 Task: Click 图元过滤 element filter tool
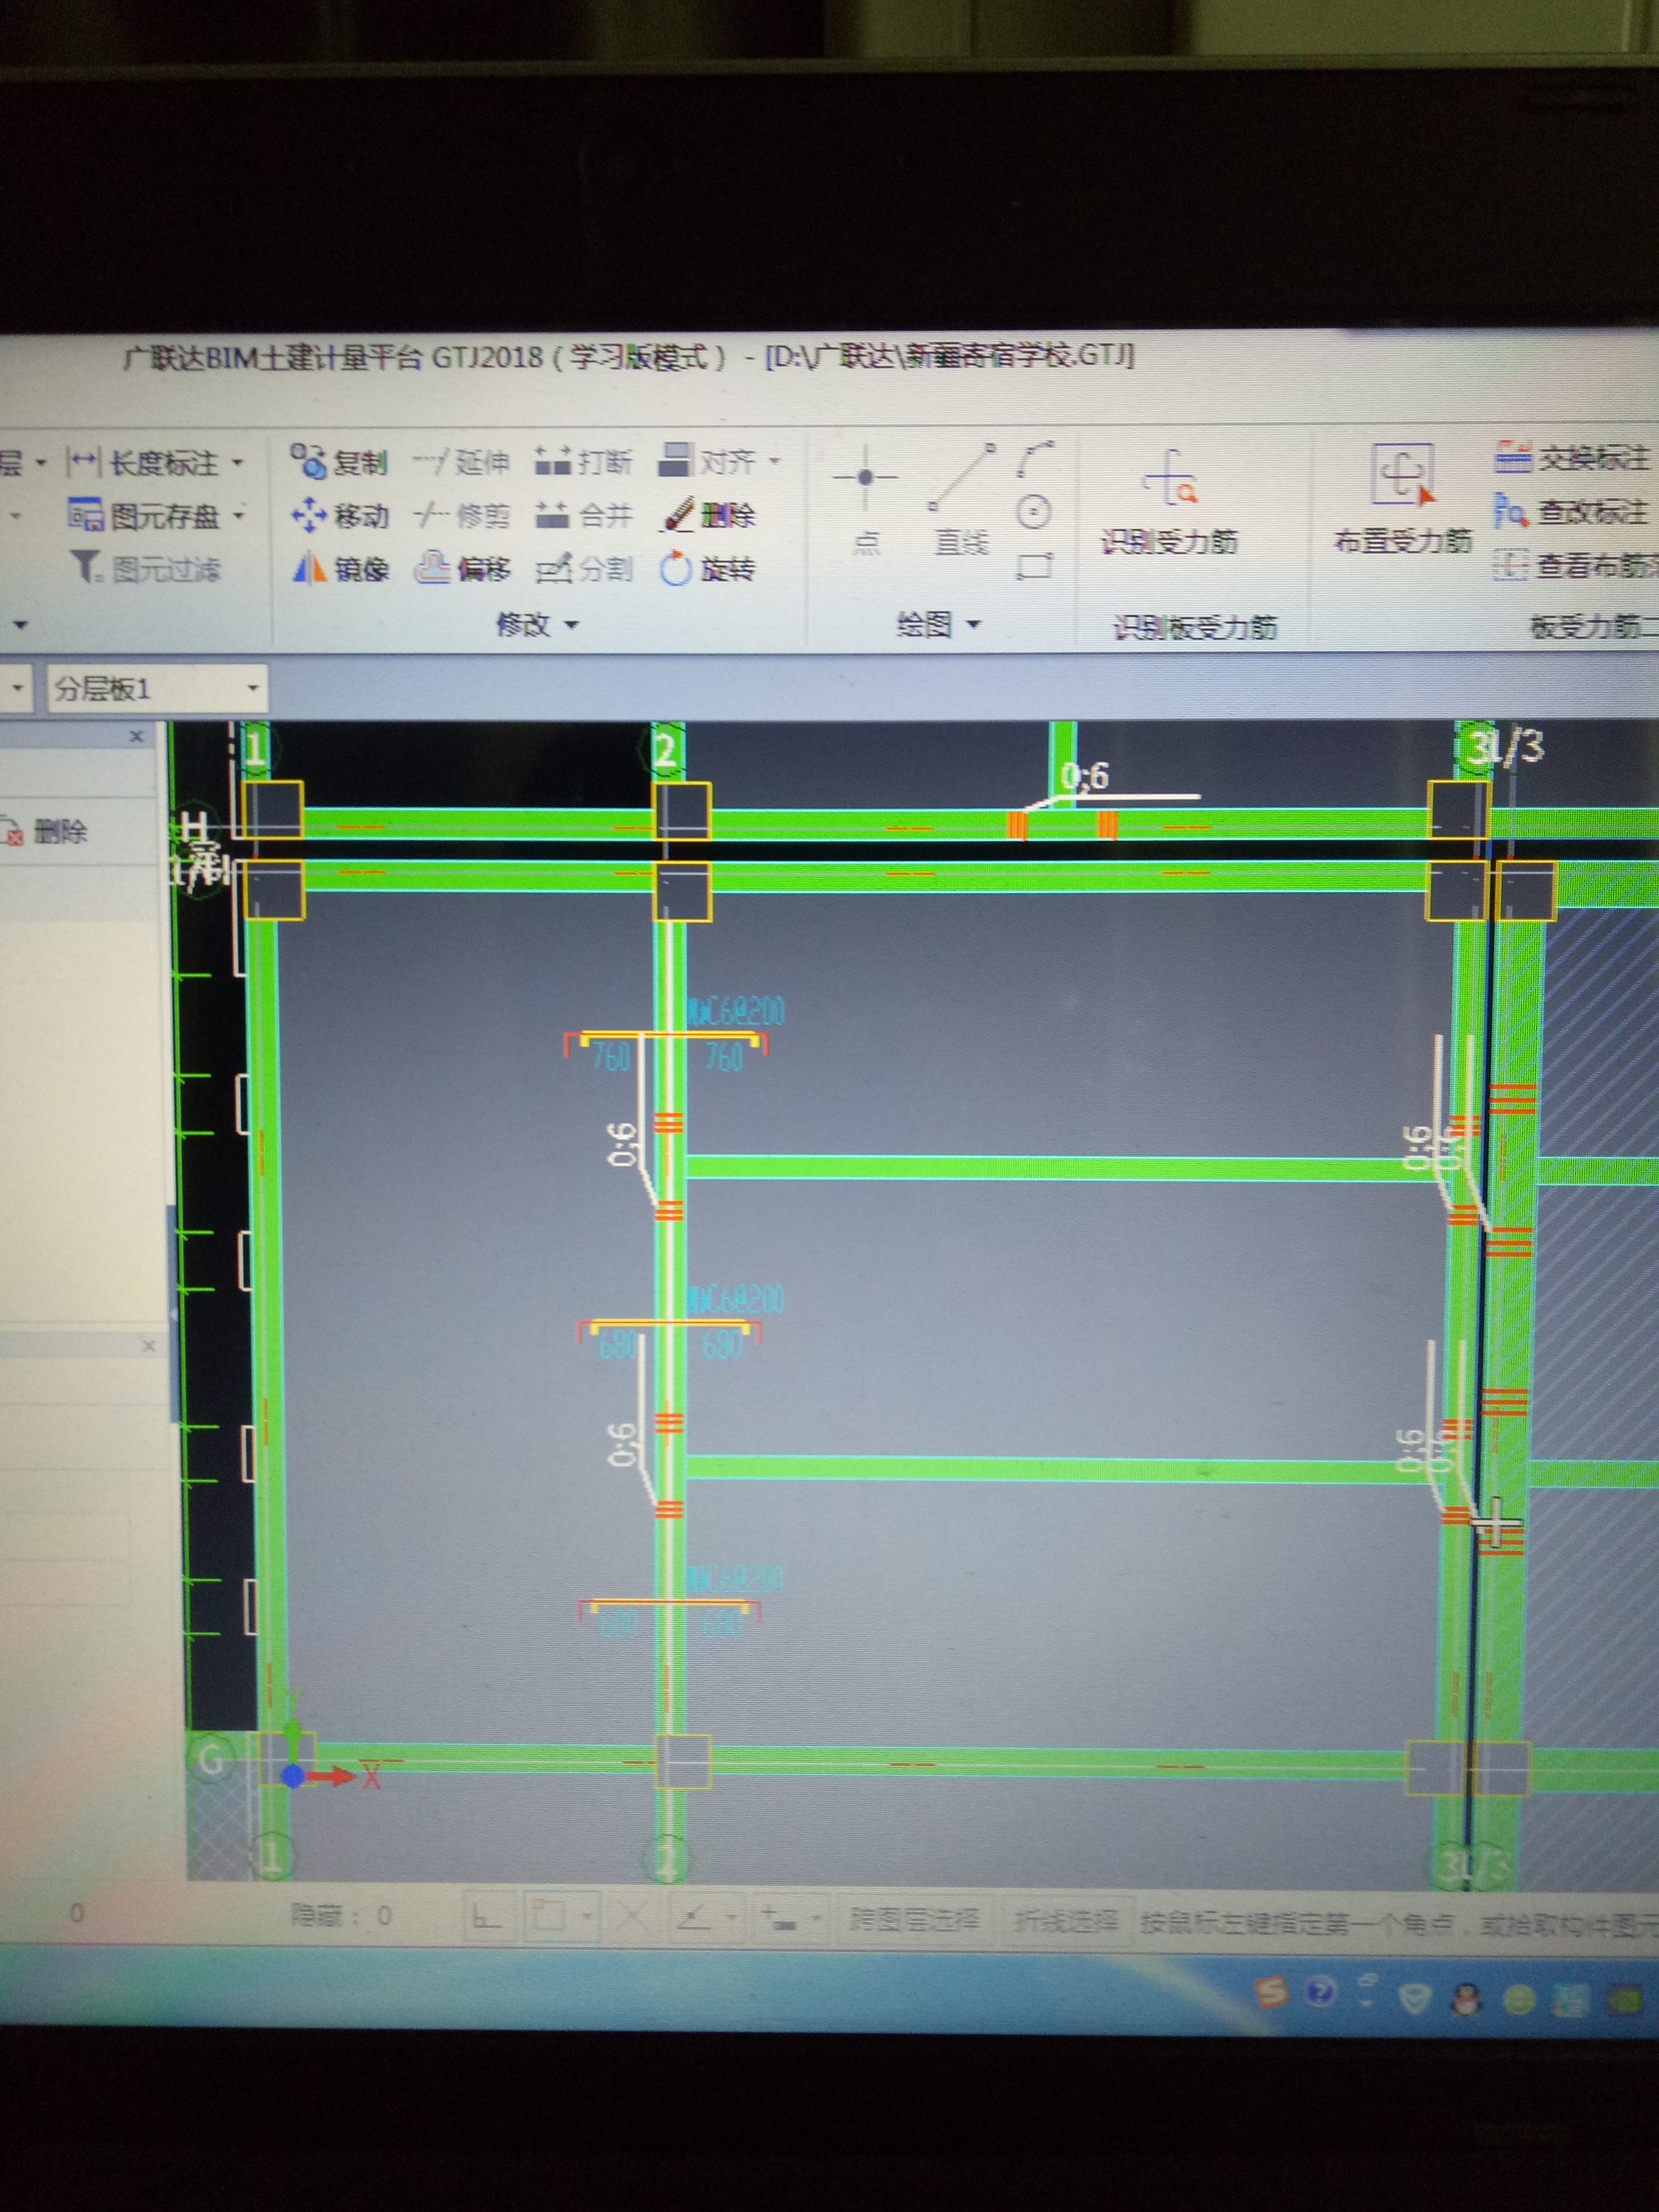145,569
